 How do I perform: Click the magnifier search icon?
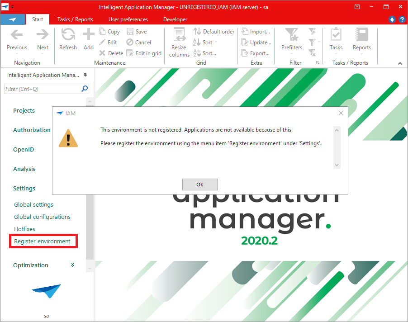point(85,89)
